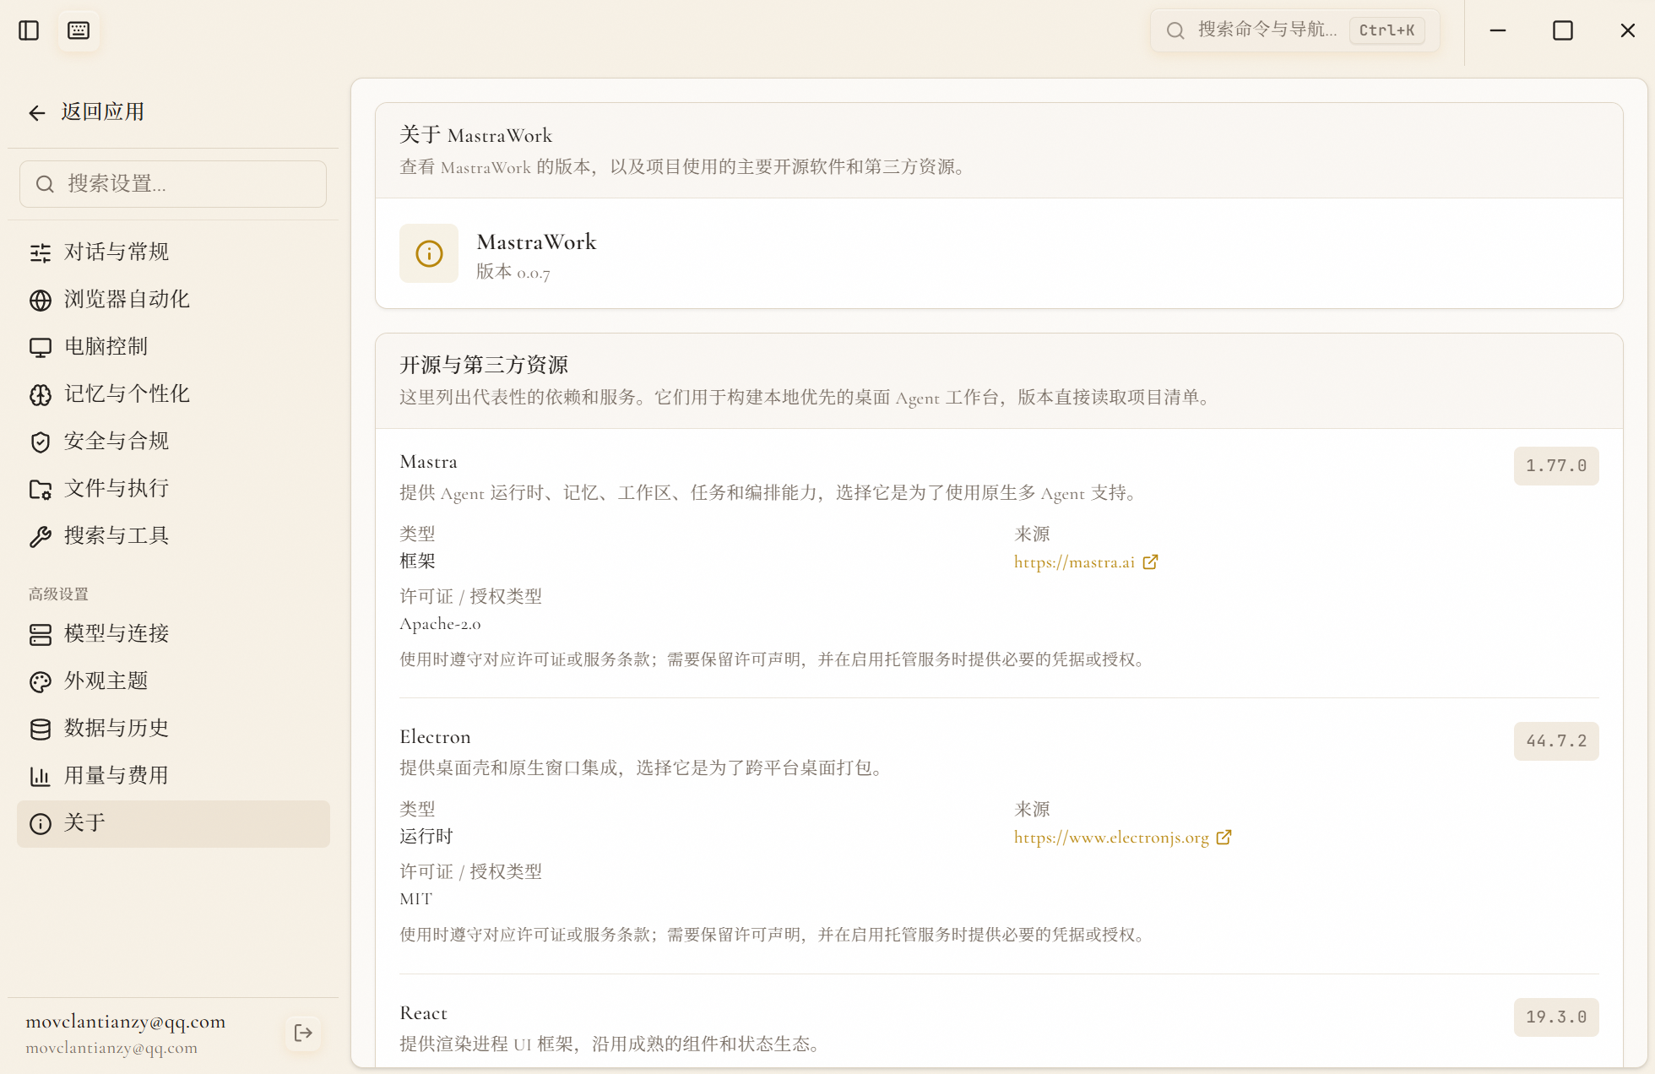The image size is (1655, 1074).
Task: Open 搜索与工具 settings
Action: pyautogui.click(x=173, y=535)
